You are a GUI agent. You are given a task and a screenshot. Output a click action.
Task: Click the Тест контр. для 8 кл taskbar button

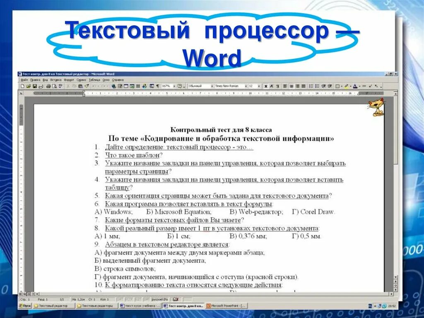[183, 306]
